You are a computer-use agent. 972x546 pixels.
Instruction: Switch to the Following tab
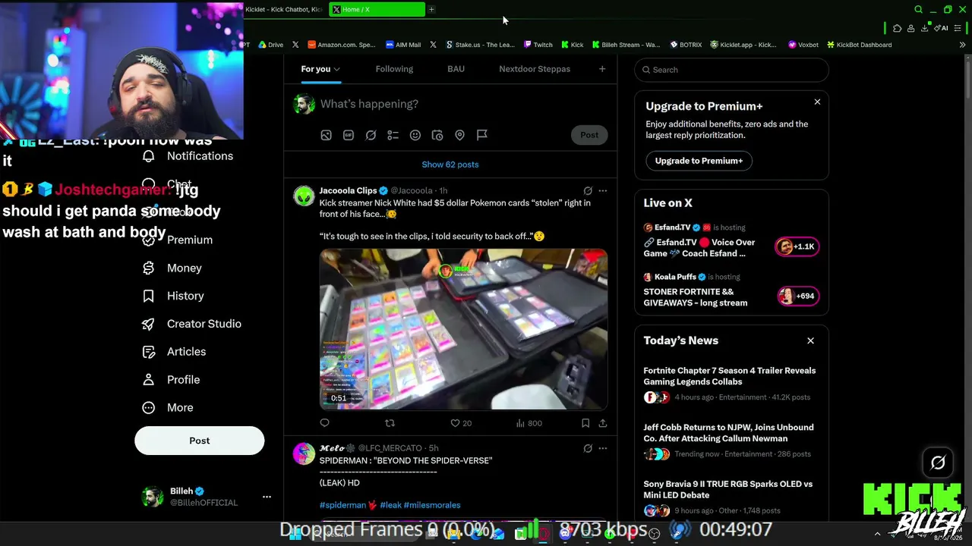[394, 69]
